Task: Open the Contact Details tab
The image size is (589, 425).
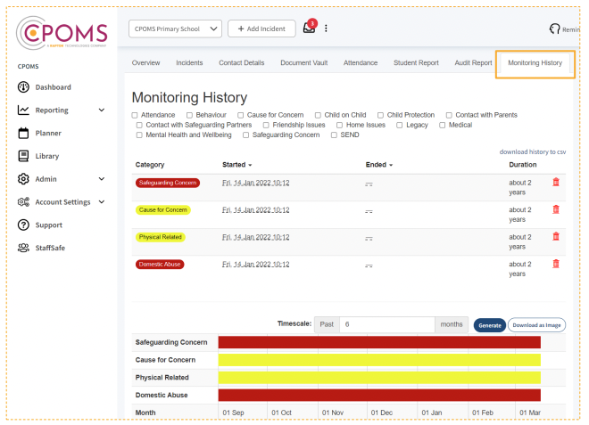Action: pyautogui.click(x=242, y=62)
